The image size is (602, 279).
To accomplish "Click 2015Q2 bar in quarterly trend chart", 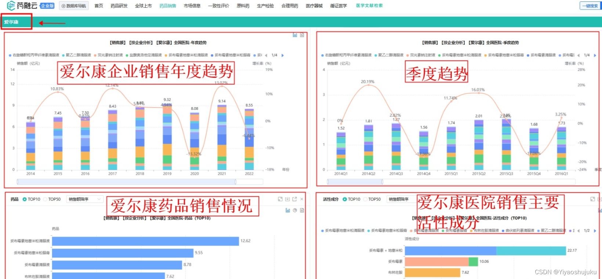I will point(479,145).
